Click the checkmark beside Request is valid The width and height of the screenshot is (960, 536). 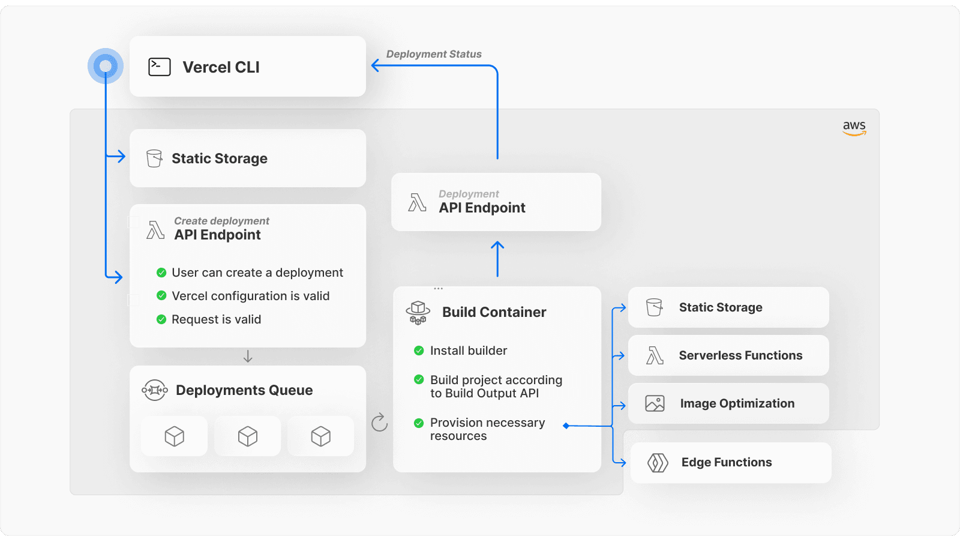coord(161,319)
